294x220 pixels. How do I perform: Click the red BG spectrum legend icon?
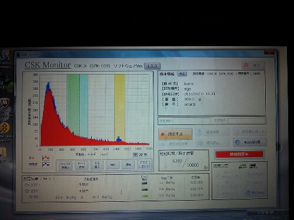click(46, 158)
